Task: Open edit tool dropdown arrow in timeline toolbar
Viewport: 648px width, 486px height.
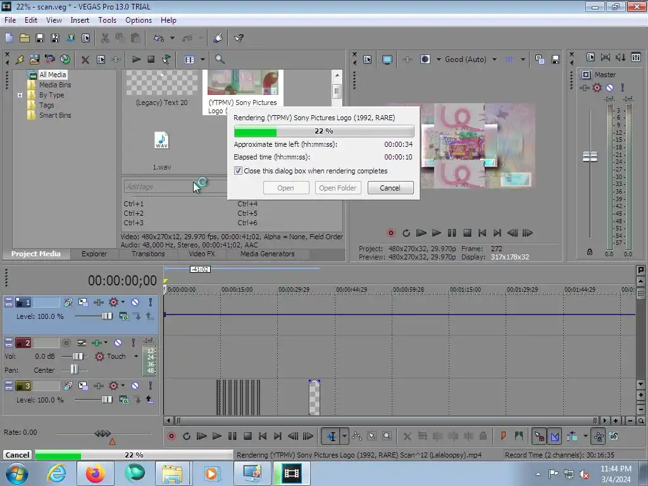Action: [x=344, y=436]
